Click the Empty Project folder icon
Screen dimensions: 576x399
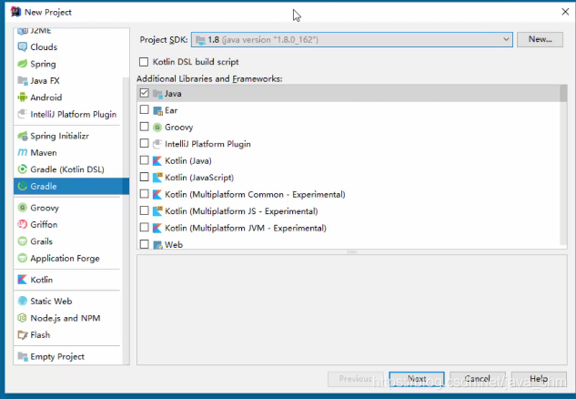pyautogui.click(x=23, y=356)
